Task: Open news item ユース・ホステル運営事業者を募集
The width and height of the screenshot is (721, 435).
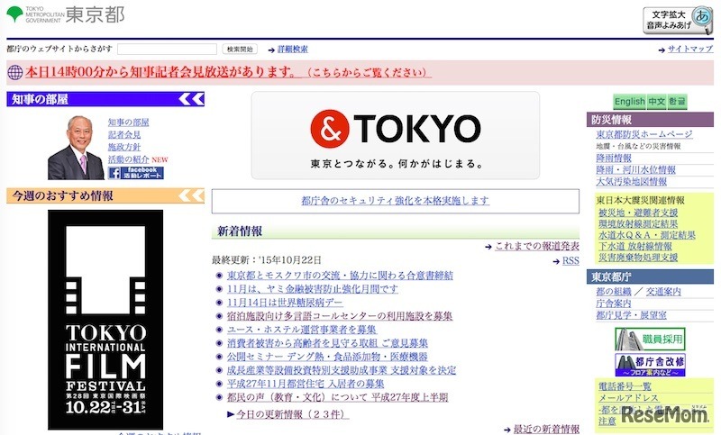Action: coord(302,330)
